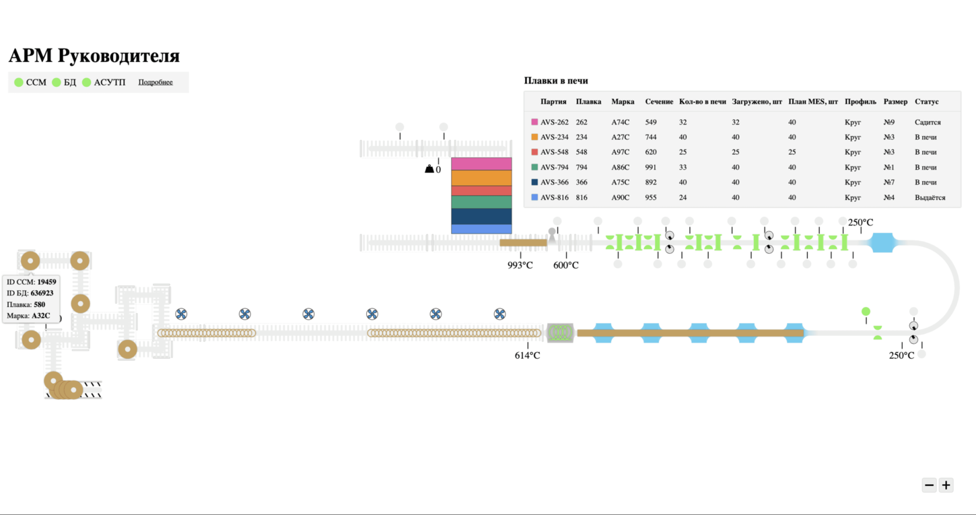Select the AVS-234 row in melts table
The height and width of the screenshot is (515, 976).
click(x=742, y=137)
